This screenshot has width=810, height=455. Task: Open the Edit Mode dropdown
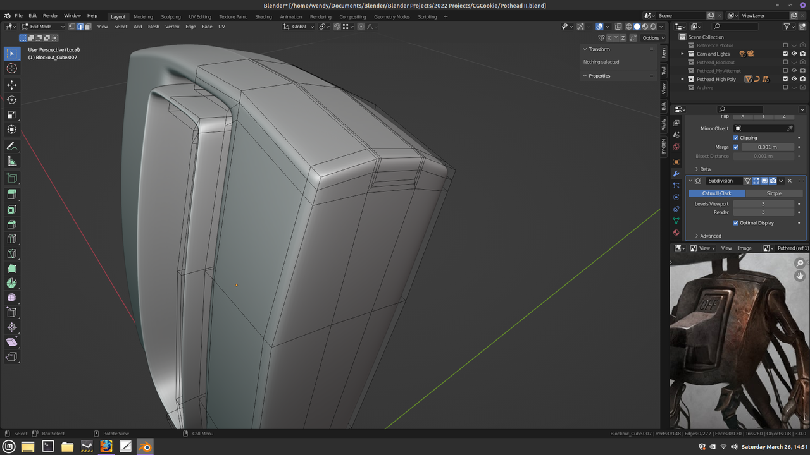coord(43,27)
